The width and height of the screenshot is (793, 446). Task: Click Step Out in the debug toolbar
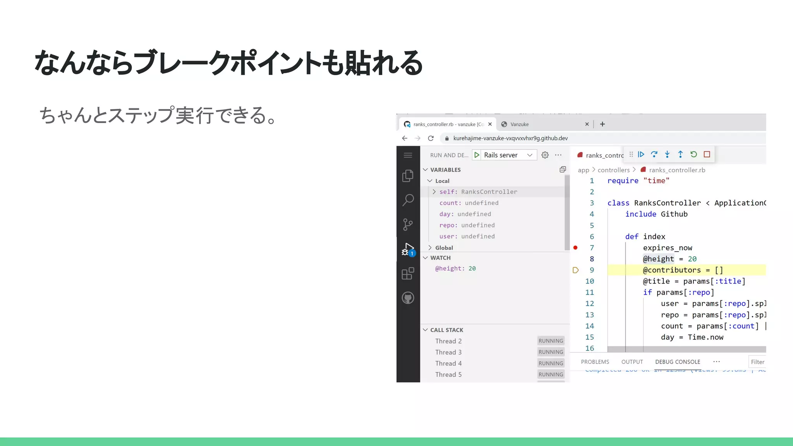[x=680, y=154]
